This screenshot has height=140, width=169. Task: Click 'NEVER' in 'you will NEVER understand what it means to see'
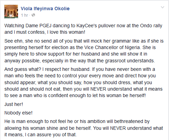(98, 89)
